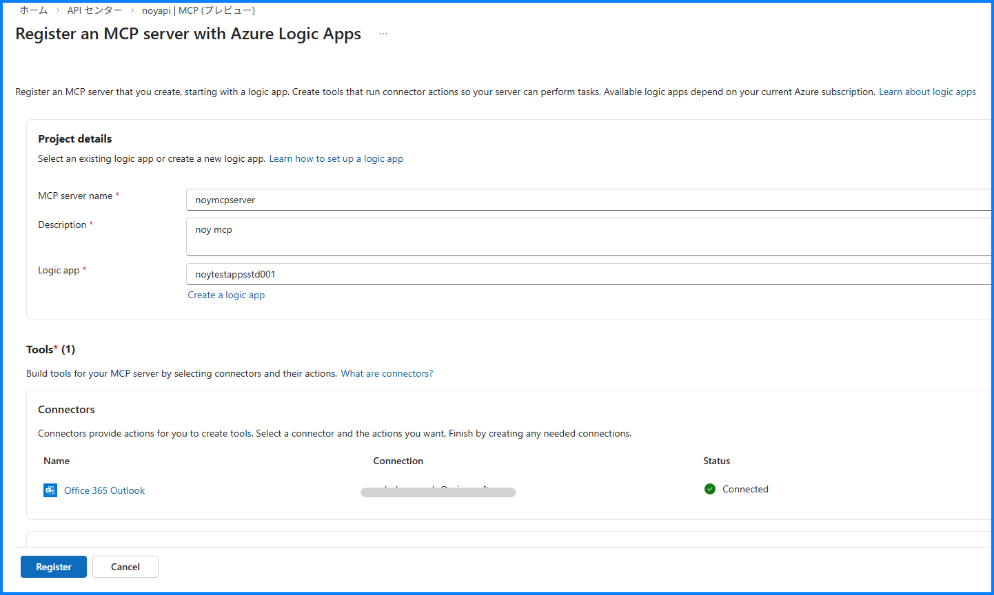Click the Tools (1) heading
994x595 pixels.
pyautogui.click(x=50, y=349)
